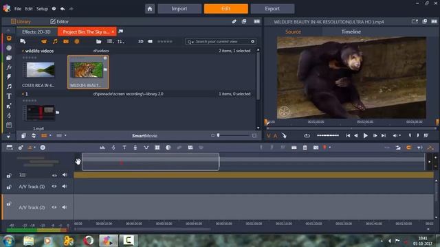Collapse the group named 1

click(23, 94)
